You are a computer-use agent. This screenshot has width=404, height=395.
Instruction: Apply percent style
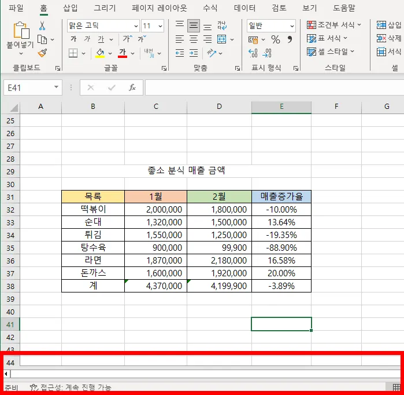pyautogui.click(x=276, y=39)
